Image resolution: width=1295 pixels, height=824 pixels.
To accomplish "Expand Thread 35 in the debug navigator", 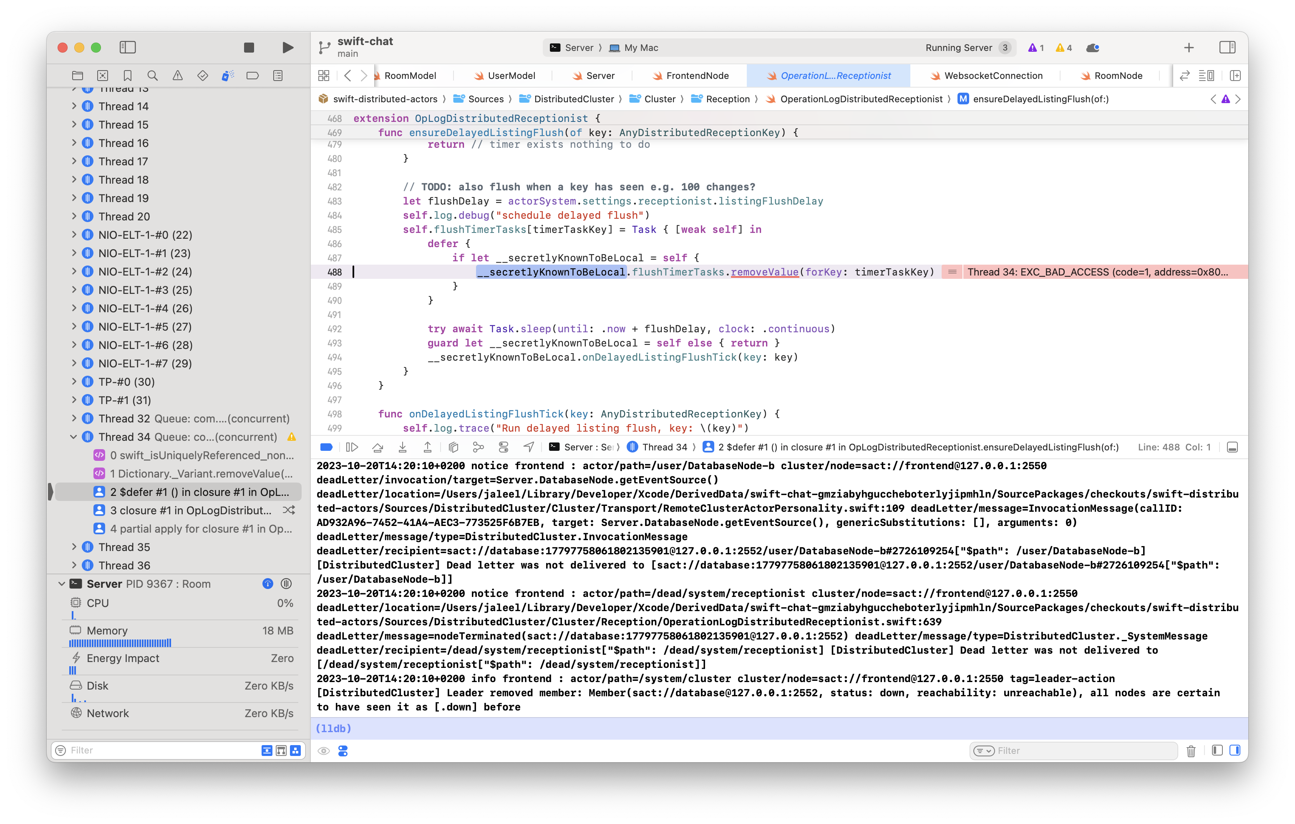I will tap(75, 547).
